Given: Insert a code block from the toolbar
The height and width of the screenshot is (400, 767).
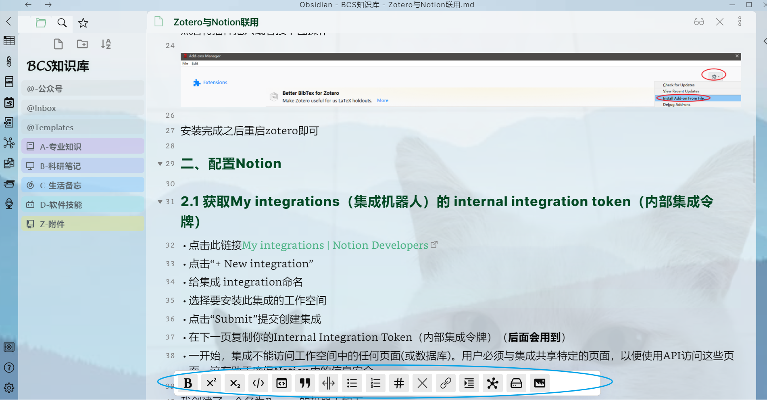Looking at the screenshot, I should tap(281, 383).
